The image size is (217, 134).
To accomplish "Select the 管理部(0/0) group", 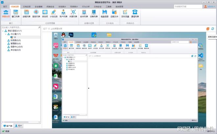I will click(x=16, y=44).
